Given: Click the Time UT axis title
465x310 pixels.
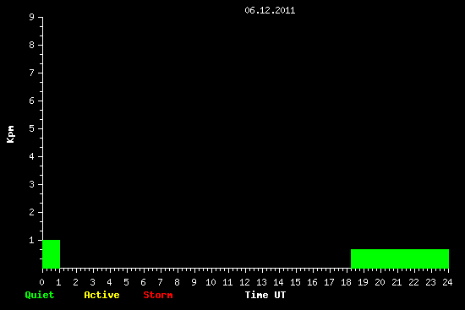Looking at the screenshot, I should click(x=265, y=295).
